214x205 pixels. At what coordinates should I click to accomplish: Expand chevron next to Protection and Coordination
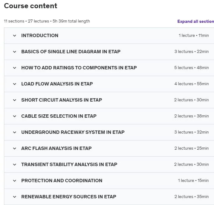point(15,181)
